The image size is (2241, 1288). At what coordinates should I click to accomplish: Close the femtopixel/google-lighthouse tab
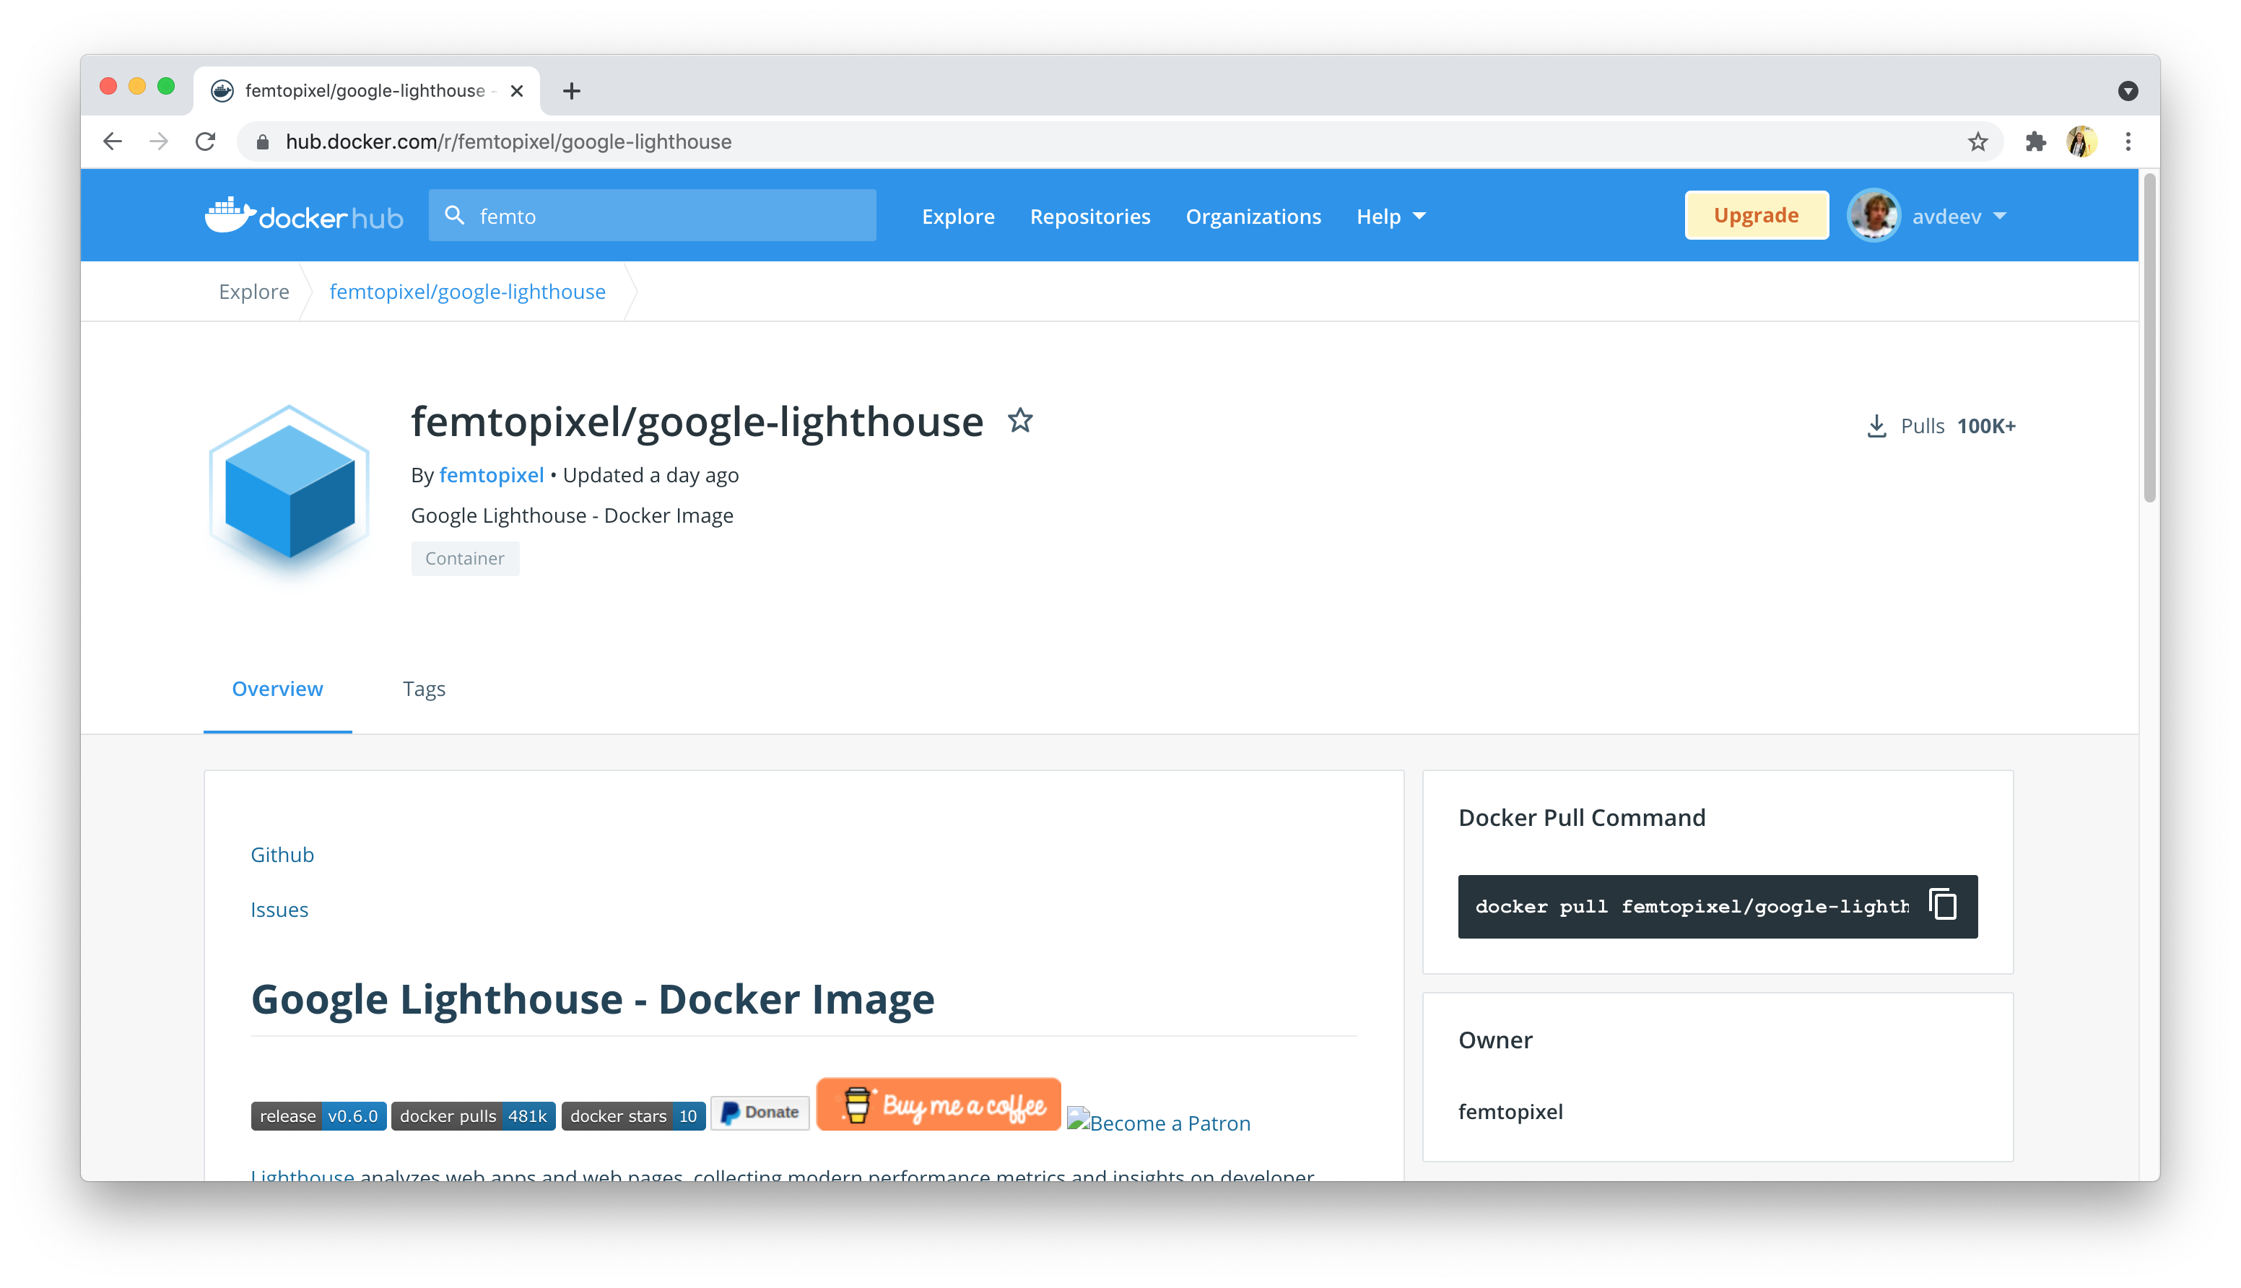tap(518, 90)
